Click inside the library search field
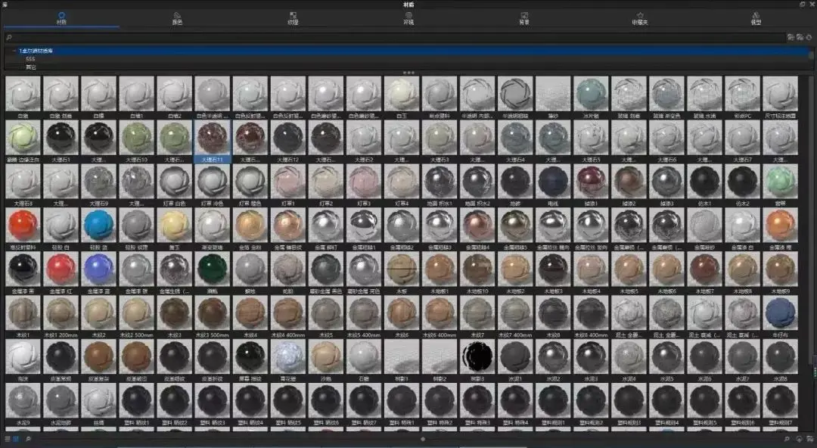This screenshot has width=817, height=448. (395, 37)
